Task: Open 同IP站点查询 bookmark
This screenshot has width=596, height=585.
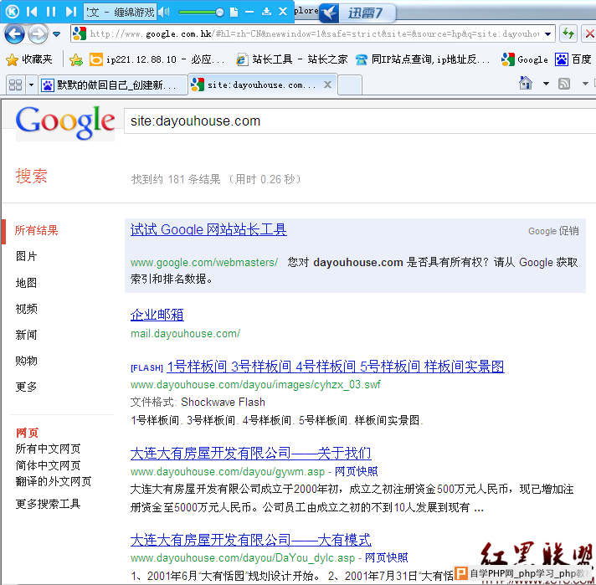Action: click(422, 59)
